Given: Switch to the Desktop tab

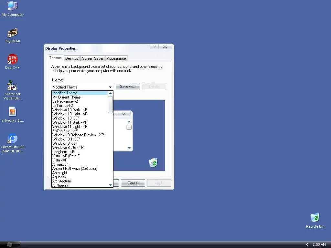Looking at the screenshot, I should point(72,58).
